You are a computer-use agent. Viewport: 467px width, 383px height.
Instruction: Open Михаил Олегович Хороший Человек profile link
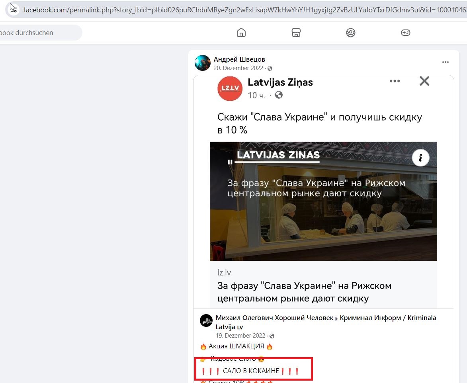pyautogui.click(x=274, y=318)
